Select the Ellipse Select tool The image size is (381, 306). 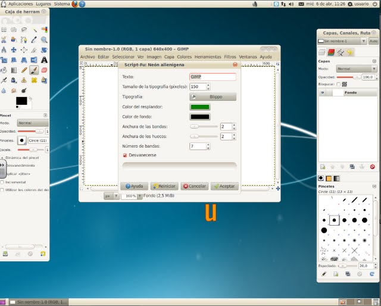[x=14, y=30]
